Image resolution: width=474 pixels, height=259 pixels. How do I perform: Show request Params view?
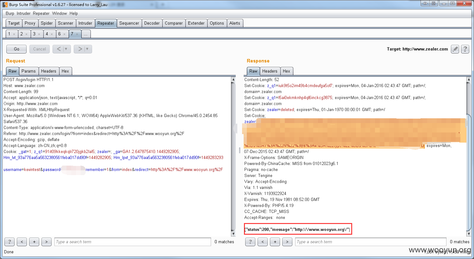click(28, 71)
